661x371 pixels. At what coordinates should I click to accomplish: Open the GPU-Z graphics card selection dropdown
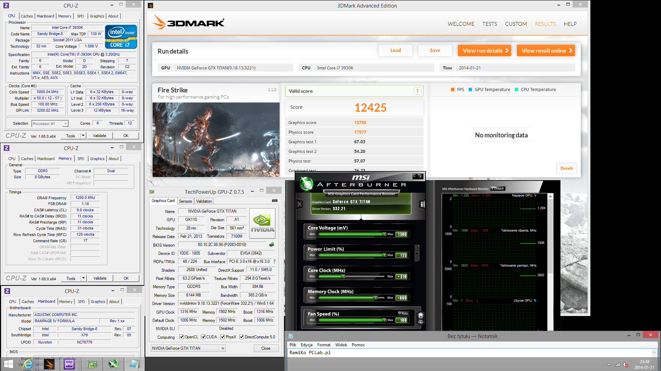coord(188,348)
